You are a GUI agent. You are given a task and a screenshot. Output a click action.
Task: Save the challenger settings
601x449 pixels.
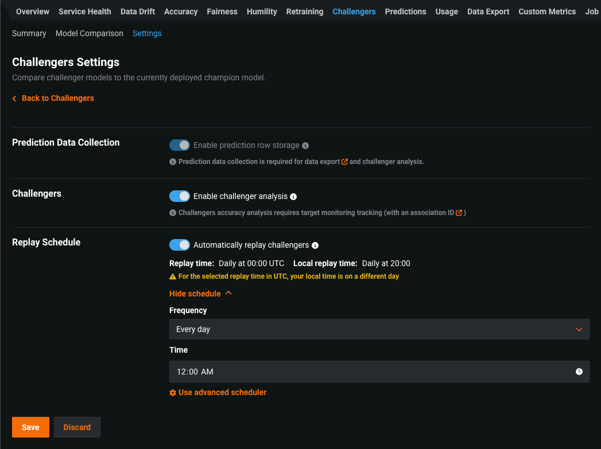coord(30,427)
